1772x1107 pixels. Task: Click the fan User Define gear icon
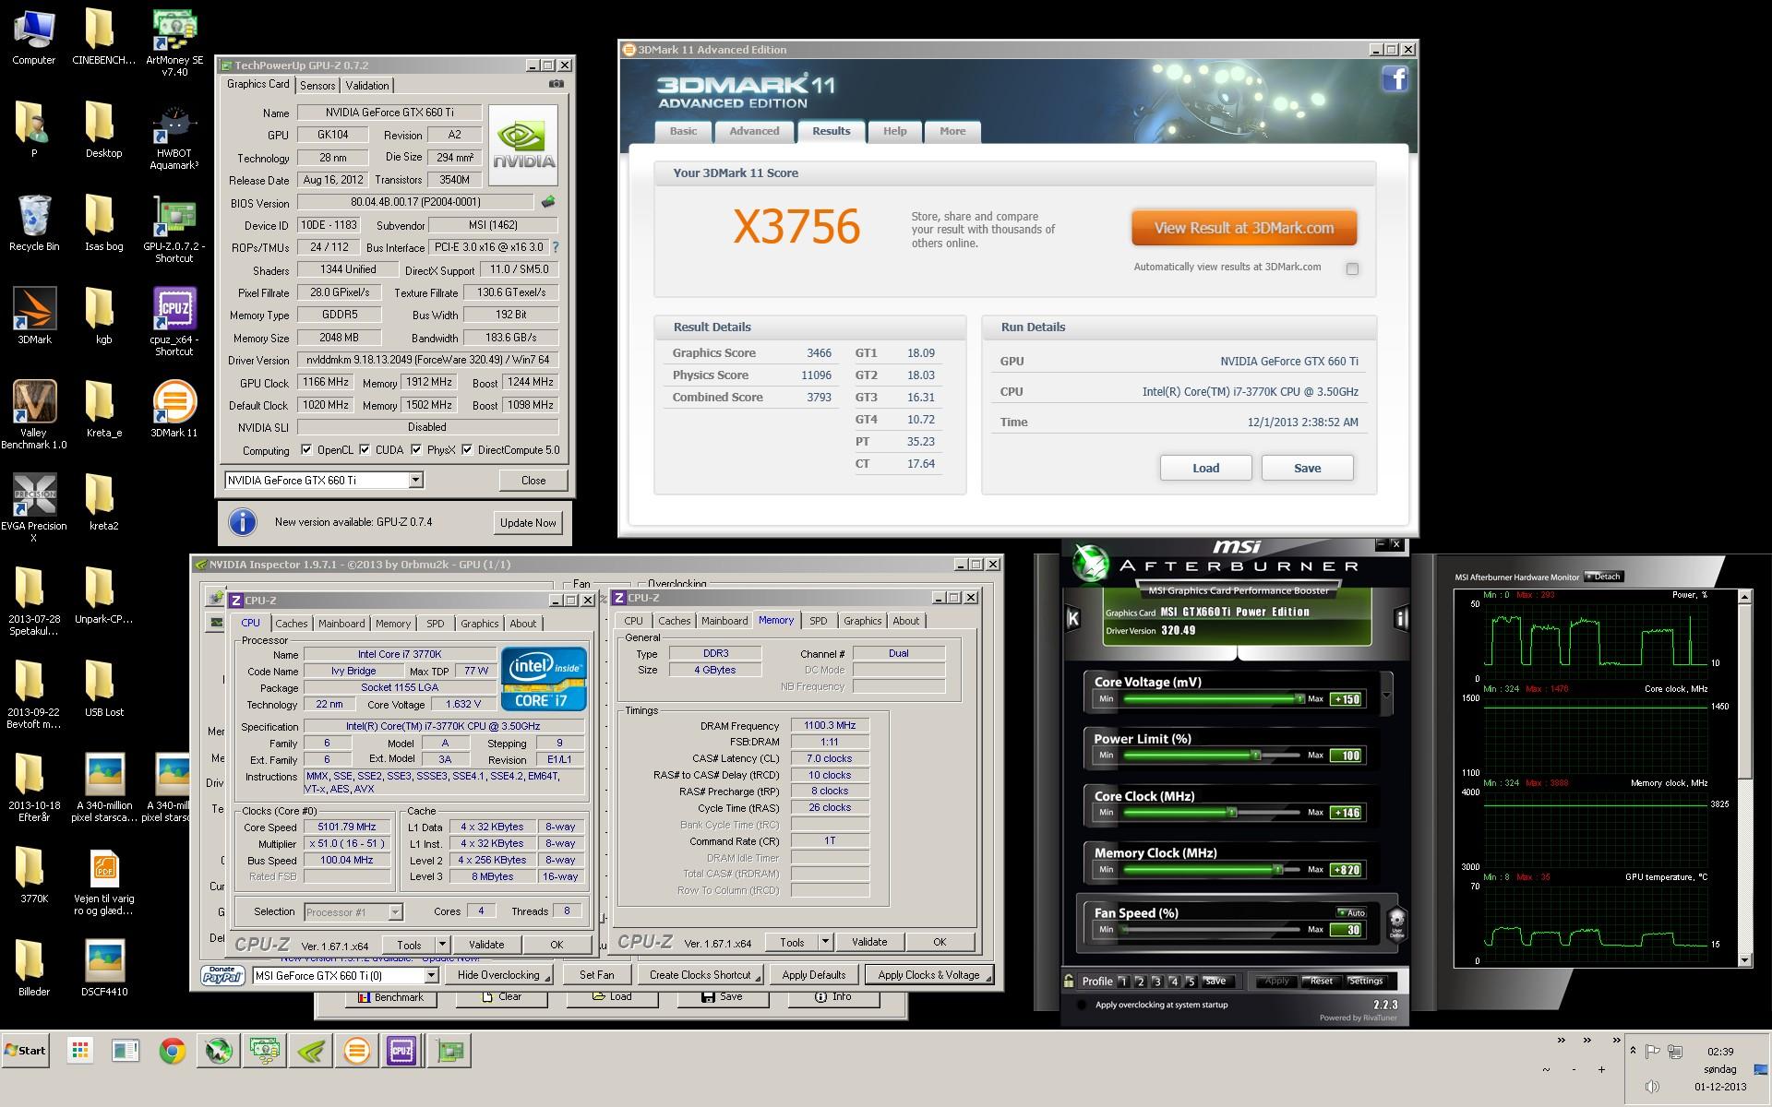1396,922
